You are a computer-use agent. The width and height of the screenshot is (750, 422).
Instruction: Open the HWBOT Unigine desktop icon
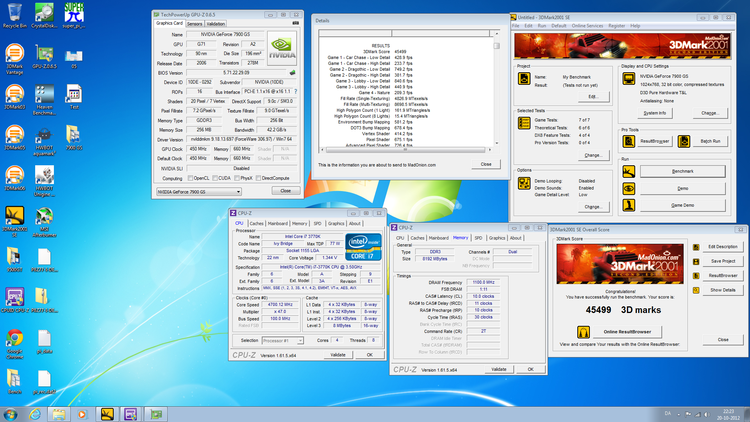[x=44, y=181]
